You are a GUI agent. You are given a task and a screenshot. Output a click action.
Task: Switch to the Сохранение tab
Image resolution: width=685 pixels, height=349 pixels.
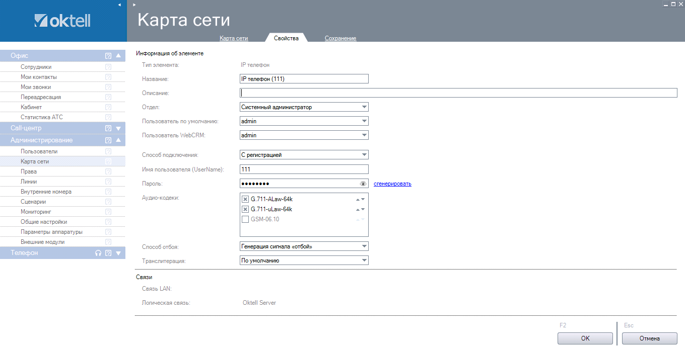coord(340,38)
